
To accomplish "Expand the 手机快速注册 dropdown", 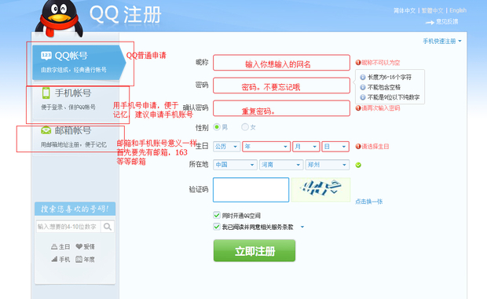I will (442, 42).
